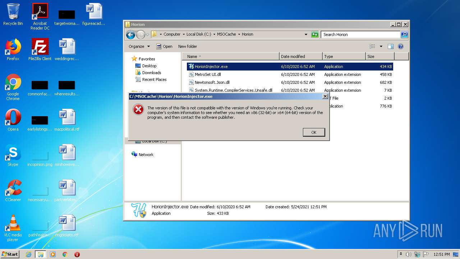Image resolution: width=460 pixels, height=259 pixels.
Task: Open Recent Places in Favorites
Action: point(151,79)
